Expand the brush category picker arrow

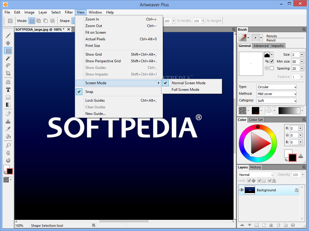pyautogui.click(x=248, y=38)
